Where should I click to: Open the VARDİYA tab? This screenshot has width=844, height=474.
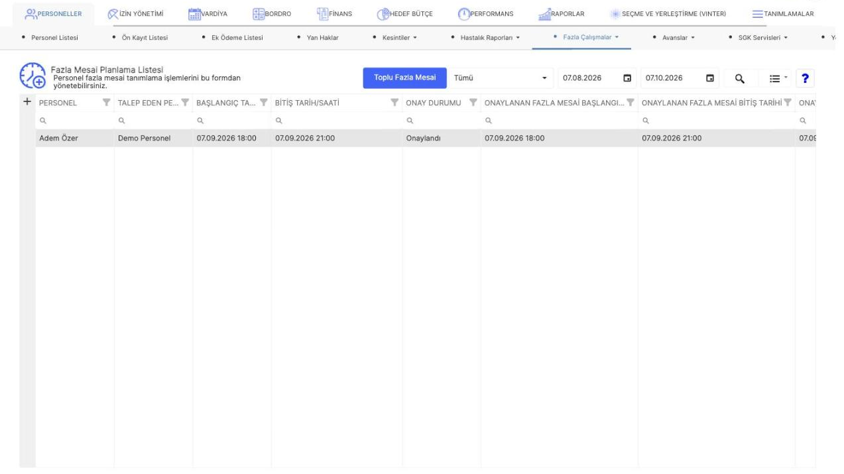coord(208,14)
